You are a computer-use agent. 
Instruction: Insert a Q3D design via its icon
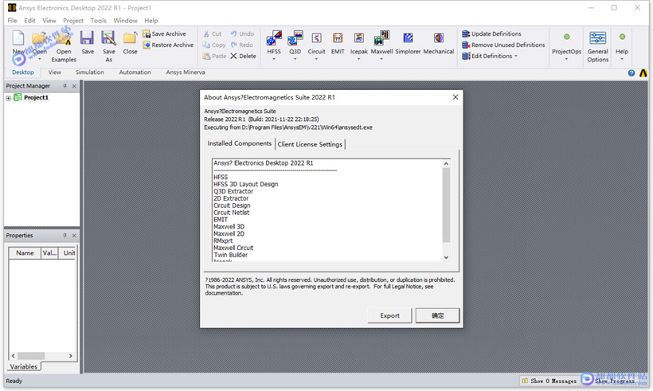[x=295, y=38]
